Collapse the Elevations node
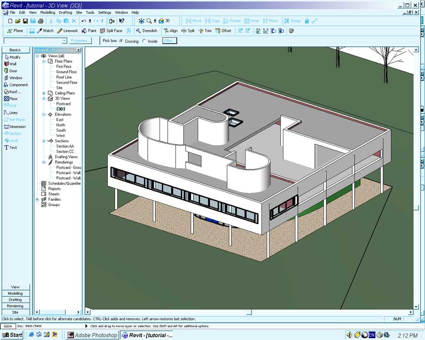The height and width of the screenshot is (340, 425). [43, 114]
